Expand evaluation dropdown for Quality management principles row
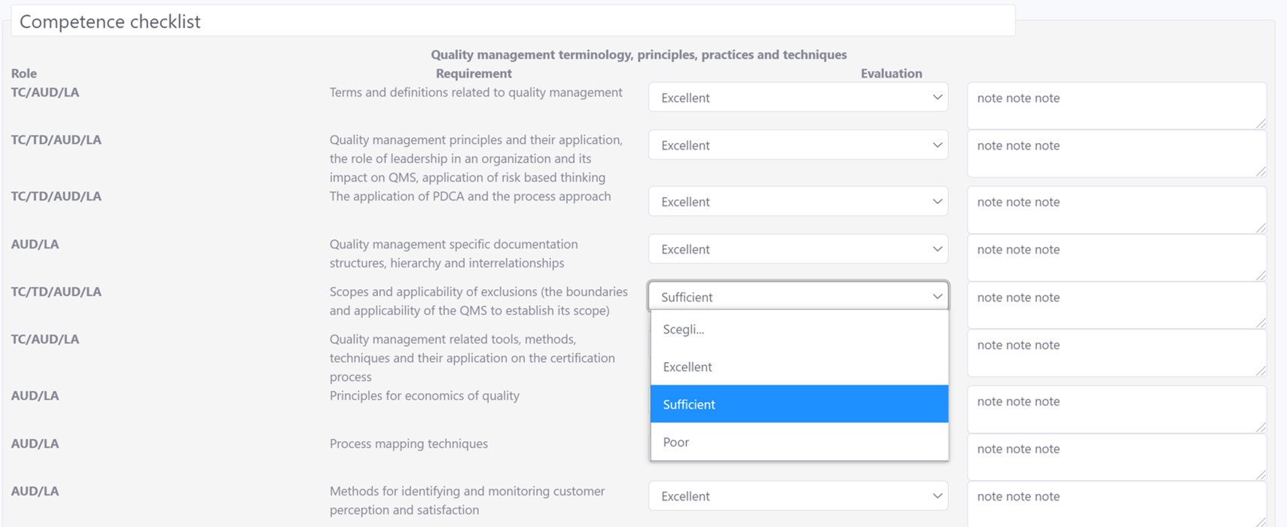 pos(798,145)
